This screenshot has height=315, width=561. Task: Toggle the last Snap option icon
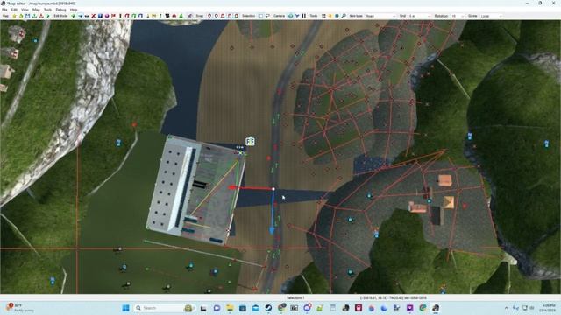click(236, 16)
